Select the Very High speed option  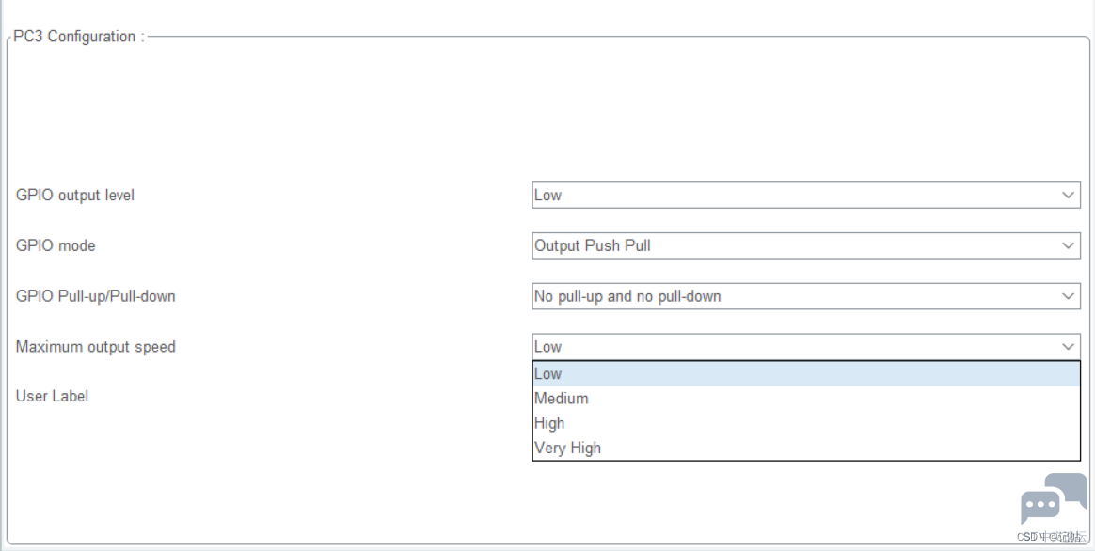(806, 448)
